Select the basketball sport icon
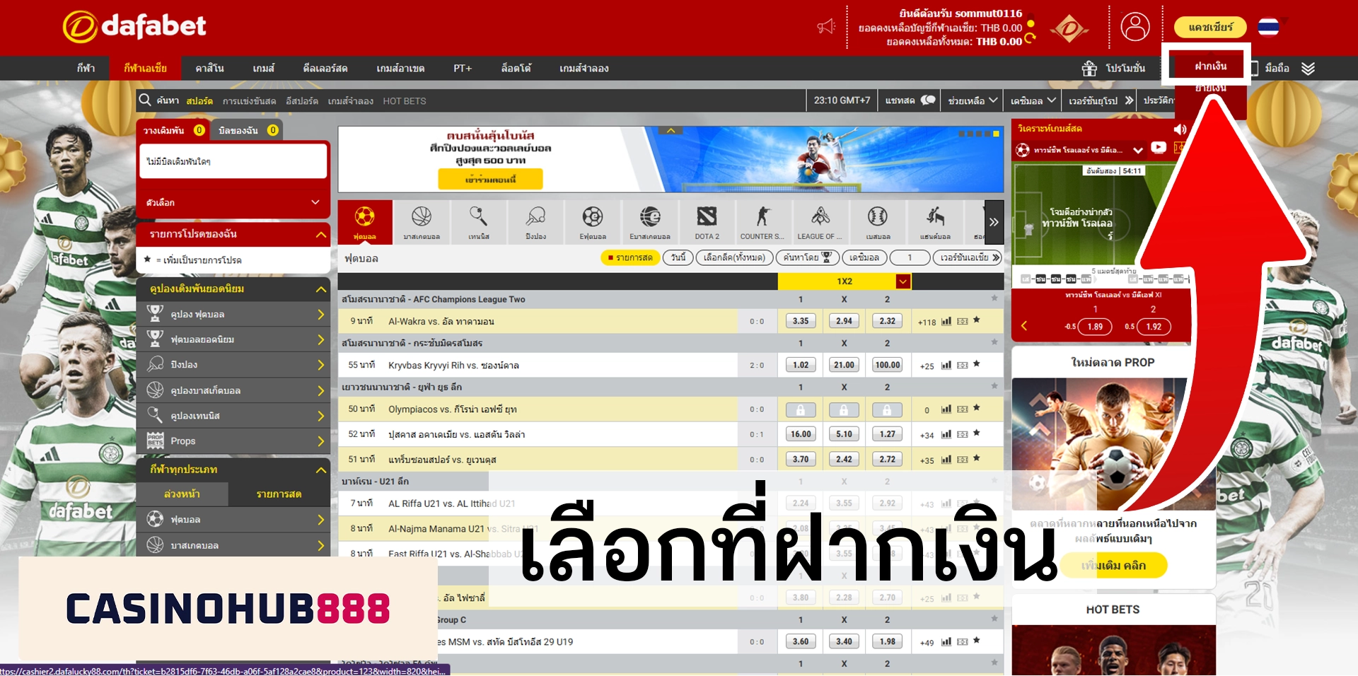Screen dimensions: 1358x676 422,222
